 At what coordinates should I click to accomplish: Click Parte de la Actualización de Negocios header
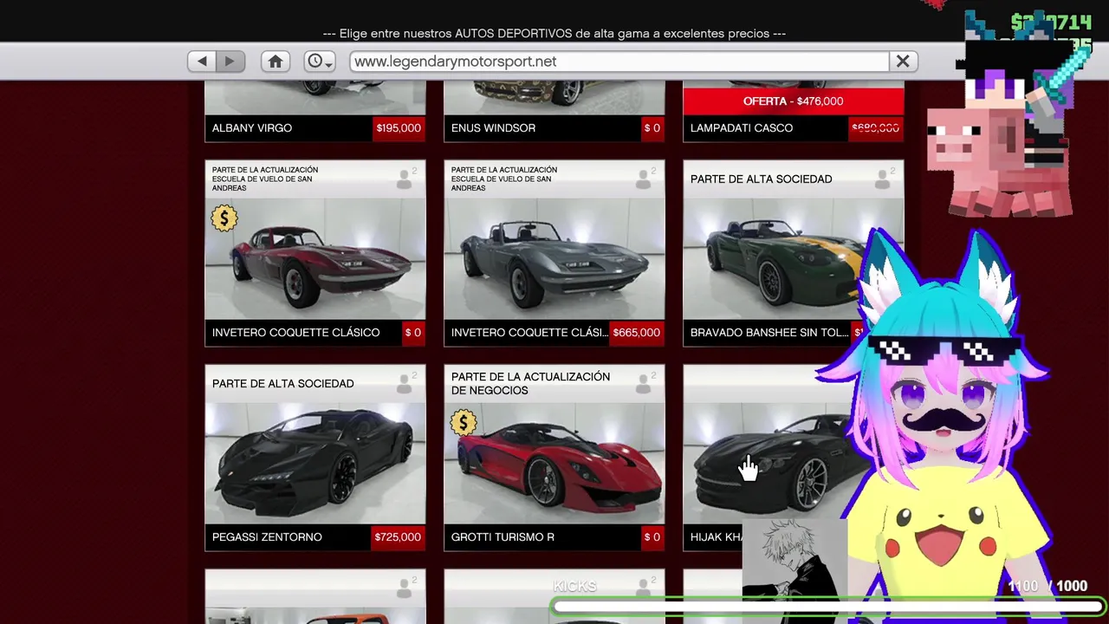530,384
